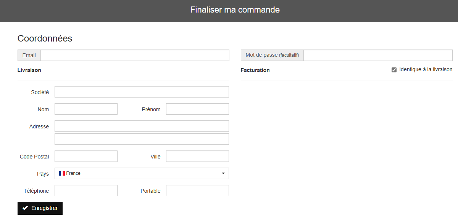Click the Code Postal input field

tap(86, 156)
